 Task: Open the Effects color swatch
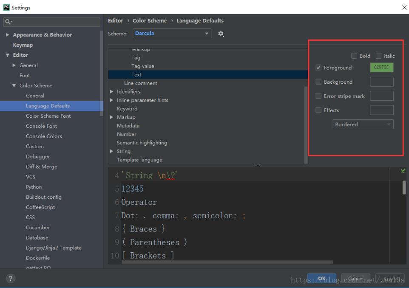point(382,110)
